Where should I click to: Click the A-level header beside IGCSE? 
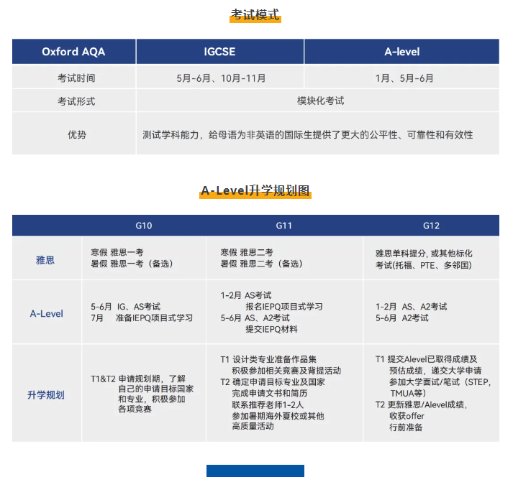coord(401,52)
